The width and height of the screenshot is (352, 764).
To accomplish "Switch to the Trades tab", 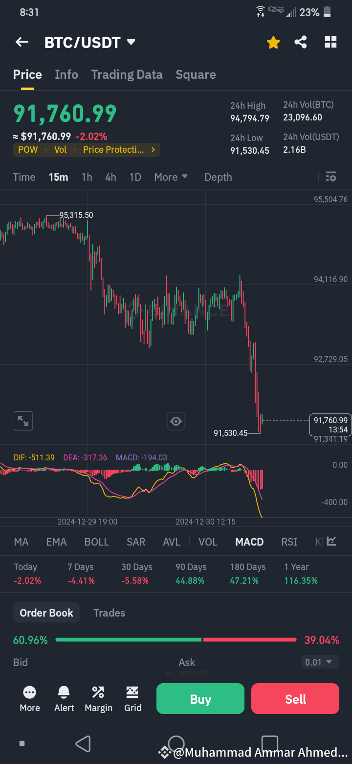I will click(109, 613).
